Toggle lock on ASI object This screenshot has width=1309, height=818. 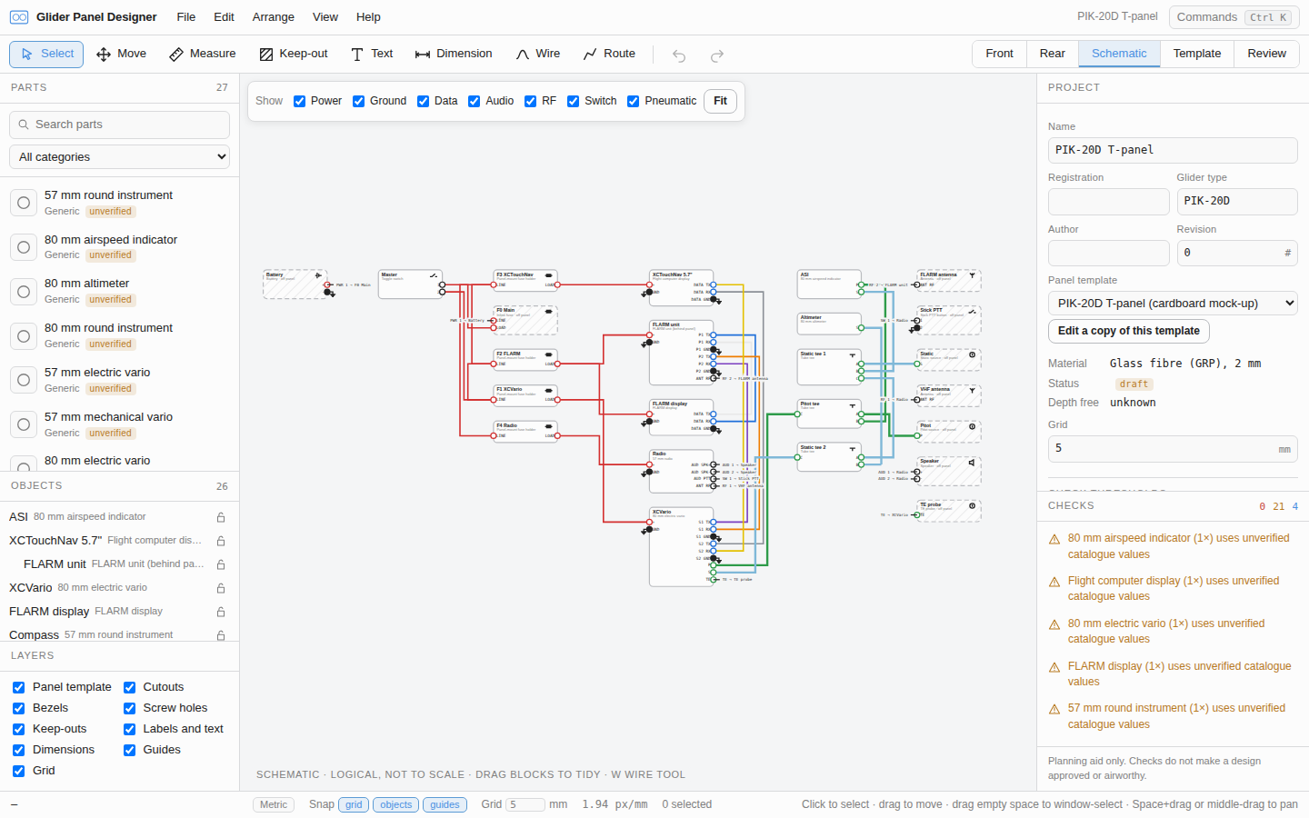point(221,517)
